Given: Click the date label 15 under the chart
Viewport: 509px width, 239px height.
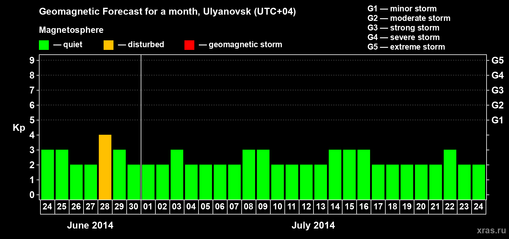Looking at the screenshot, I should click(x=349, y=206).
